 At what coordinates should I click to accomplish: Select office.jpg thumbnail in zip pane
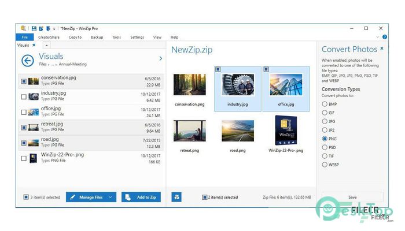coord(286,85)
